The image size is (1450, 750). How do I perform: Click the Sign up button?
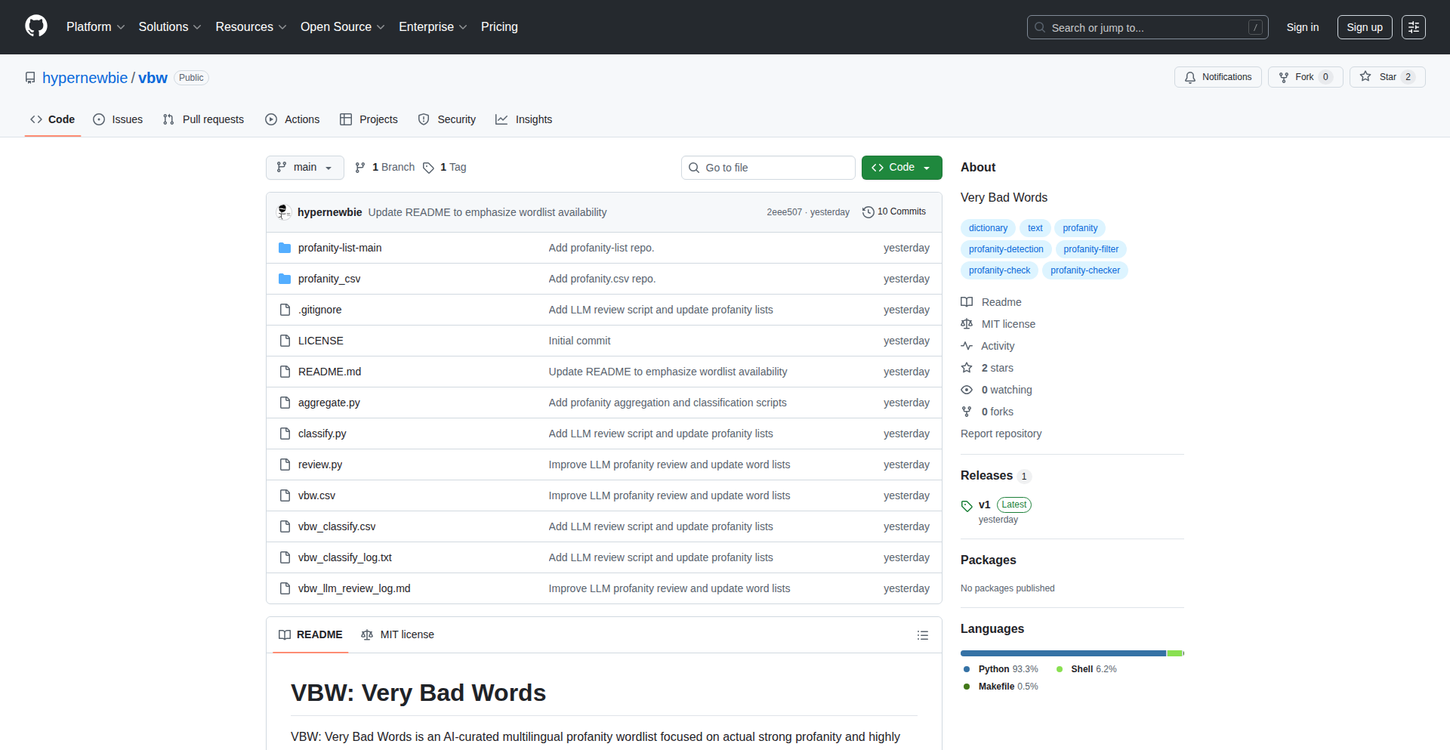point(1364,27)
